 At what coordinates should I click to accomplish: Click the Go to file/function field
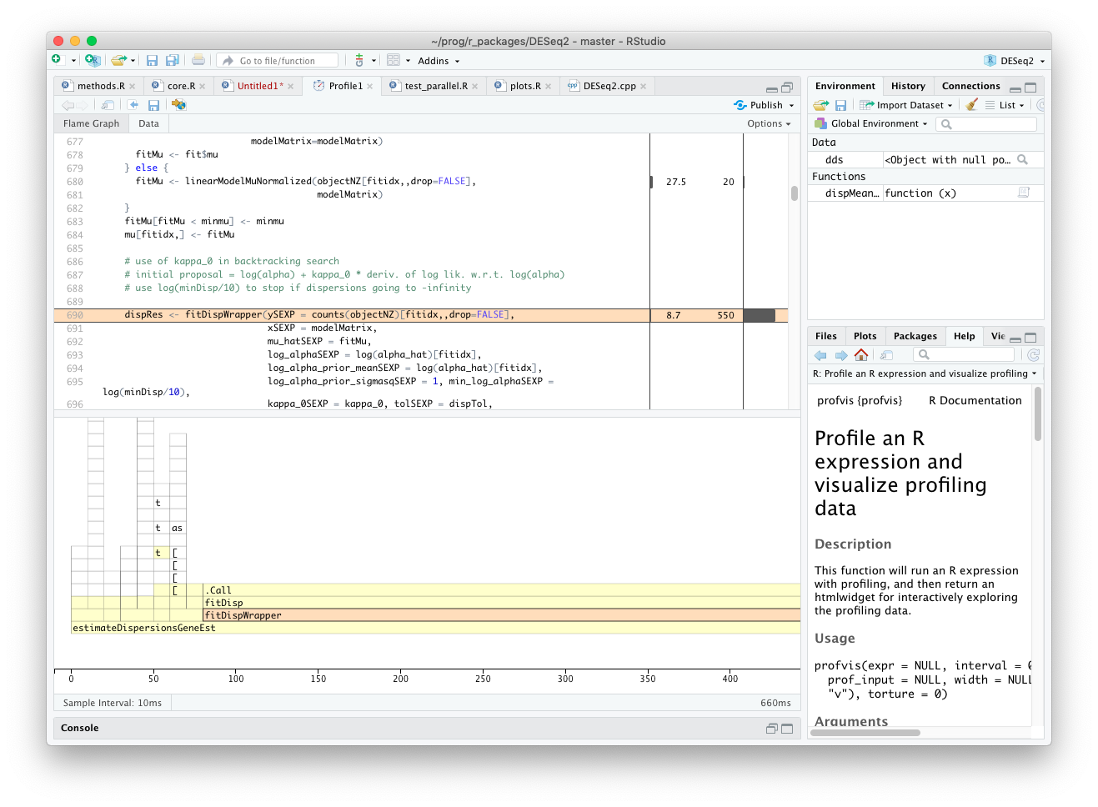278,61
